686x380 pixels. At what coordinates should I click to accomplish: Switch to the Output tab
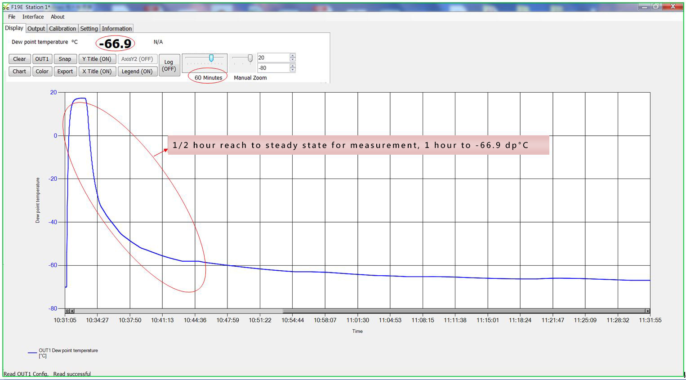click(36, 28)
